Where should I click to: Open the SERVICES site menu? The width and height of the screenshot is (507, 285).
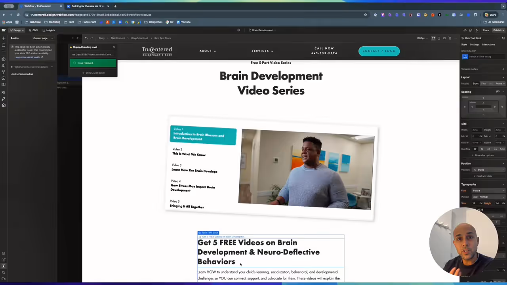coord(262,51)
